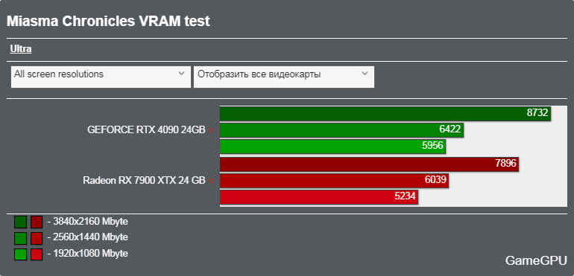Screen dimensions: 574x276
Task: Click bright red 1920x1080 legend swatch
Action: click(37, 254)
